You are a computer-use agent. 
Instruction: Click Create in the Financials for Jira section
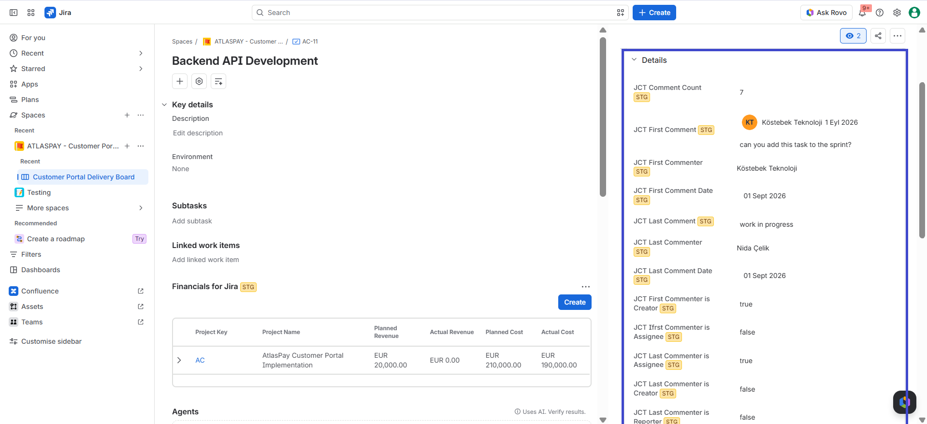[575, 302]
